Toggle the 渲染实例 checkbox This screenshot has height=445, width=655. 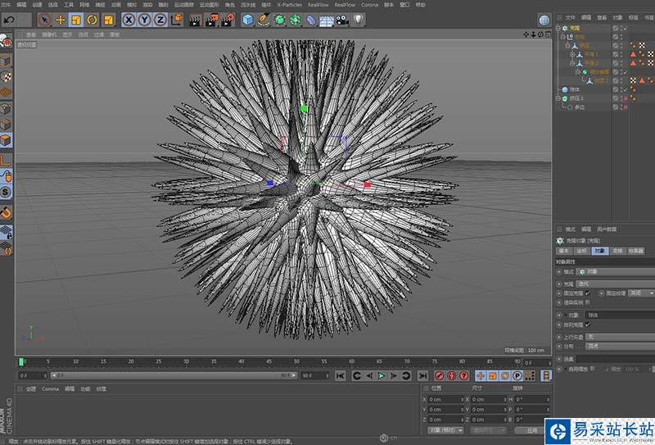587,302
